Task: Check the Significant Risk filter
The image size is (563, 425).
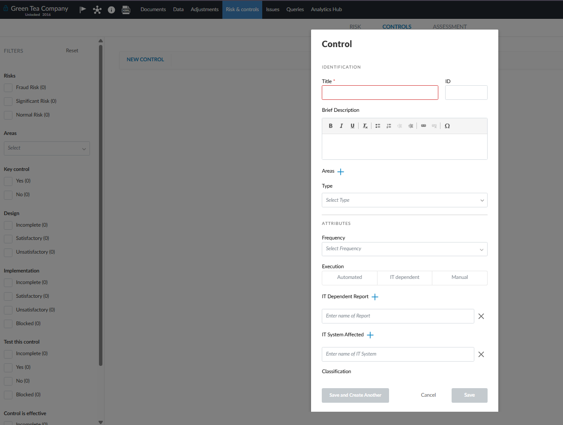Action: (x=8, y=102)
